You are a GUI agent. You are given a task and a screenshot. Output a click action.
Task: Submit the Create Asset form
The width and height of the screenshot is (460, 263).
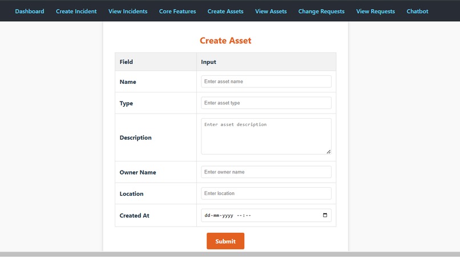[225, 241]
